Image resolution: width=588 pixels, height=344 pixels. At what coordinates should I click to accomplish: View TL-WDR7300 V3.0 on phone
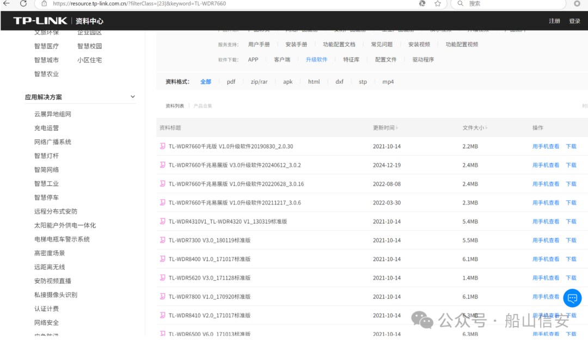[546, 240]
